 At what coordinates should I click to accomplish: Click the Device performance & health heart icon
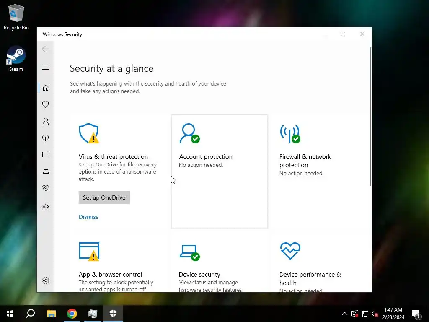[x=290, y=251]
